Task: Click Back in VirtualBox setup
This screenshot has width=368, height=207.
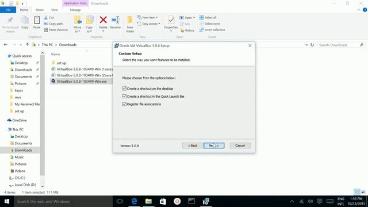Action: pyautogui.click(x=193, y=145)
